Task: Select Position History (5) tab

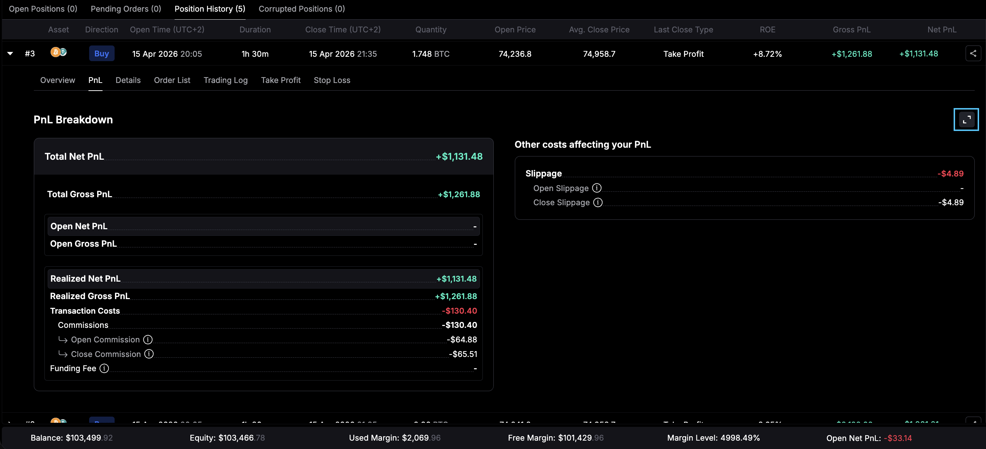Action: (x=210, y=9)
